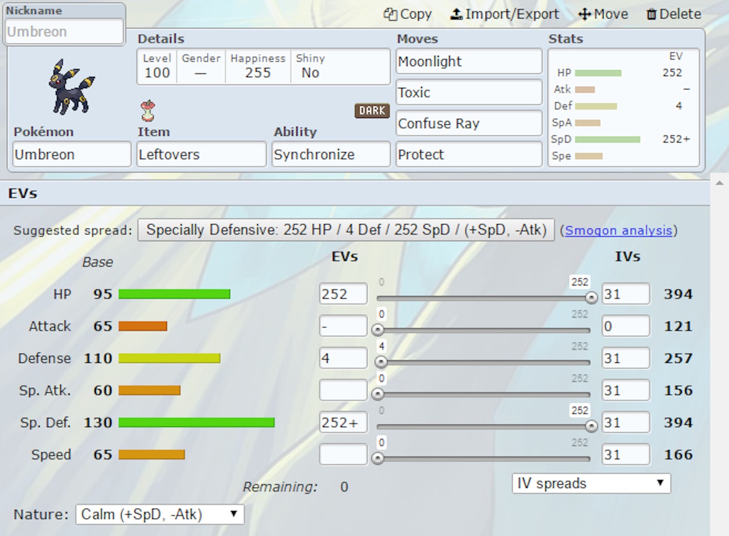This screenshot has width=729, height=536.
Task: Click the Nickname input field
Action: (x=64, y=32)
